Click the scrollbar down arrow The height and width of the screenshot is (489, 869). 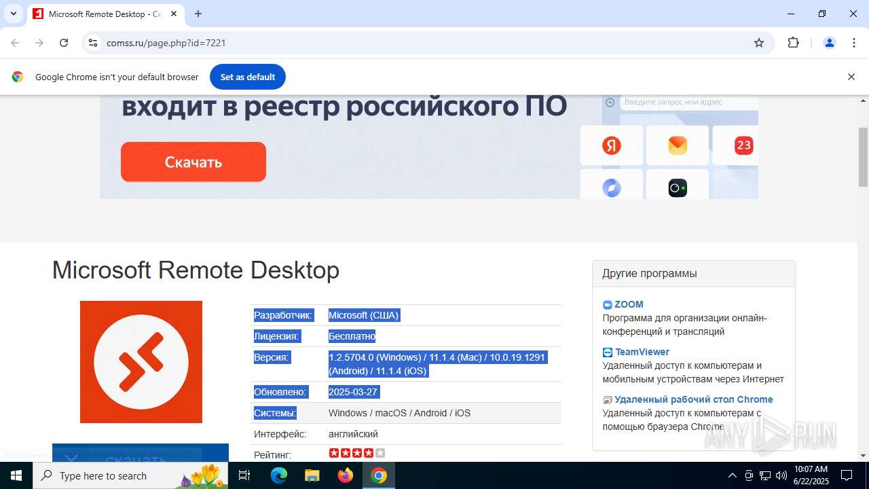point(864,456)
